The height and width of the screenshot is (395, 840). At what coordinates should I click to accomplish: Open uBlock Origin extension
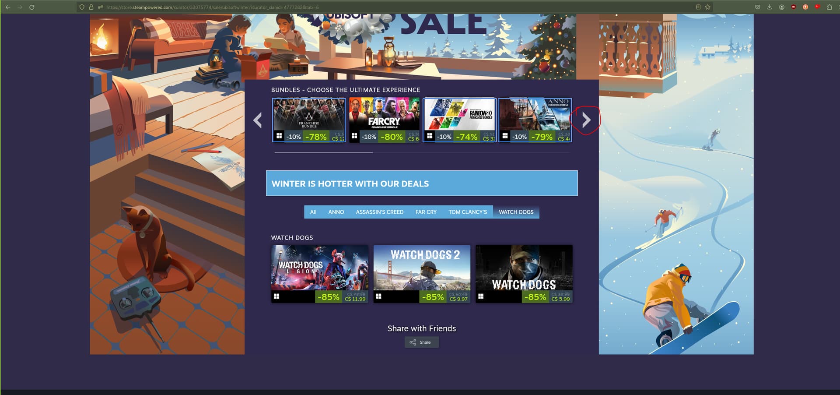[x=793, y=7]
